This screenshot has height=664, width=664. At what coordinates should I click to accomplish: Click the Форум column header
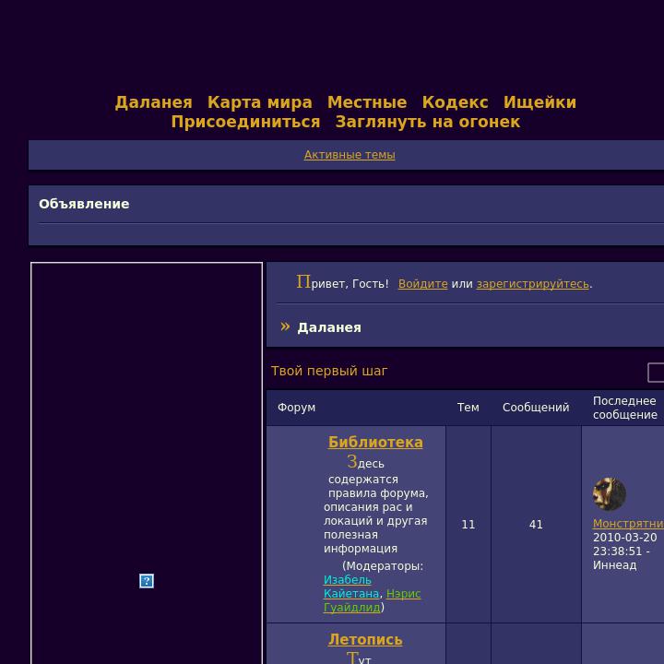296,408
